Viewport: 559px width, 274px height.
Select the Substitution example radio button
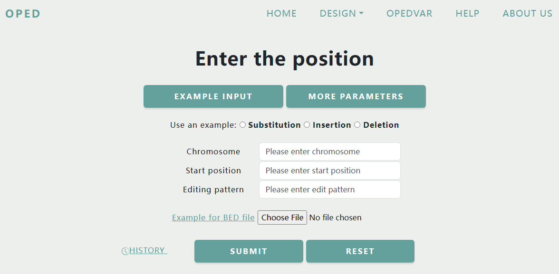click(243, 125)
